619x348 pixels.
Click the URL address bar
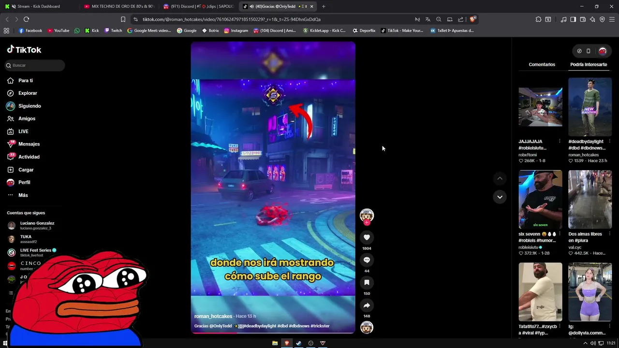274,19
